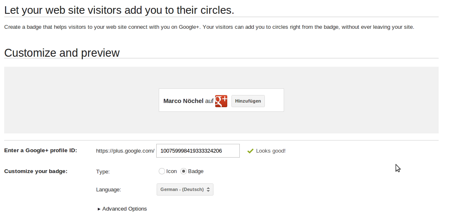The image size is (452, 216).
Task: Click the green checkmark validation icon
Action: click(x=250, y=151)
